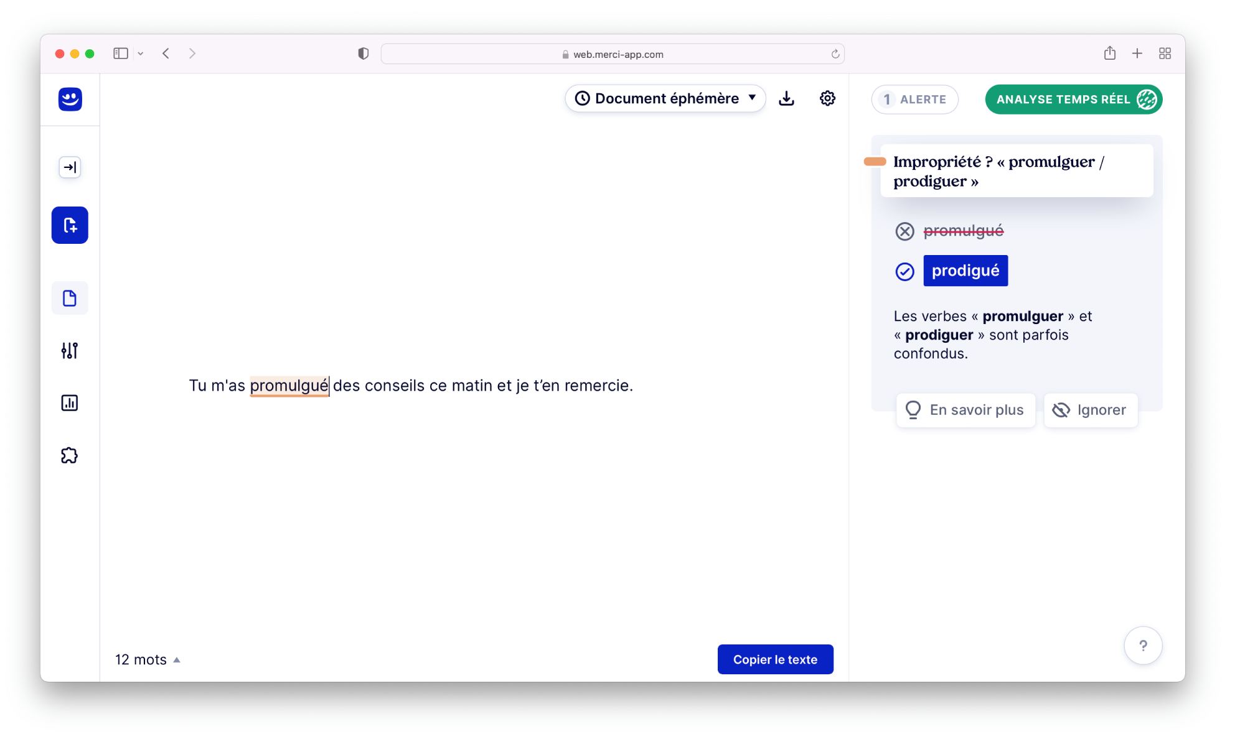View statistics via the bar chart icon
The width and height of the screenshot is (1245, 734).
coord(69,403)
